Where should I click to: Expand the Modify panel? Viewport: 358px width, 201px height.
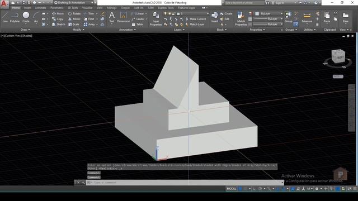(78, 30)
